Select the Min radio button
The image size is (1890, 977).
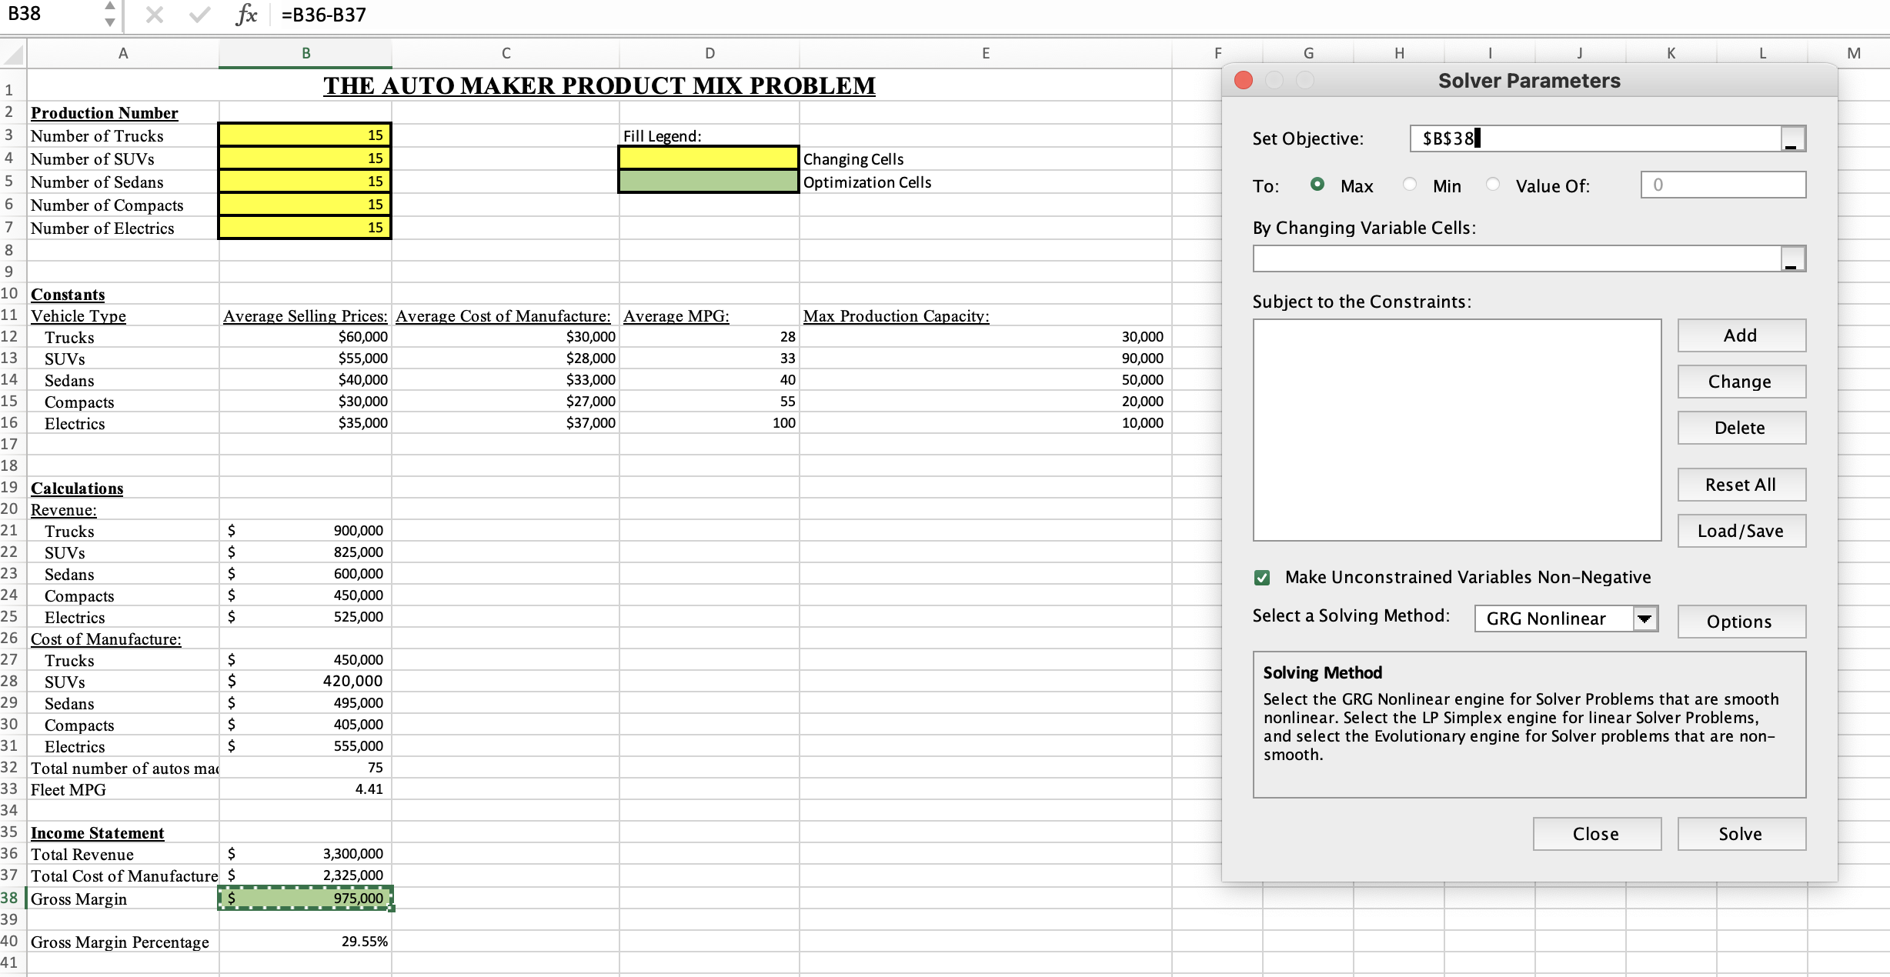point(1410,185)
